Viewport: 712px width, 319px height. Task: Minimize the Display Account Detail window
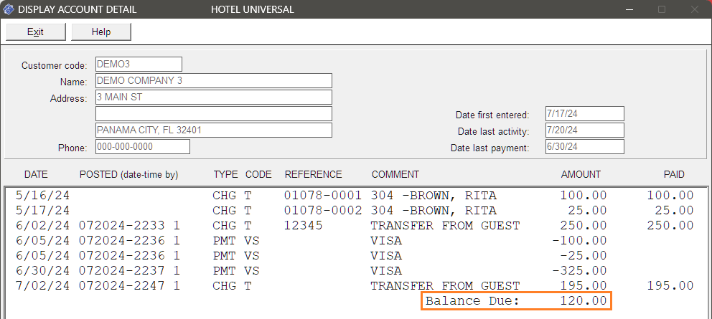coord(629,9)
